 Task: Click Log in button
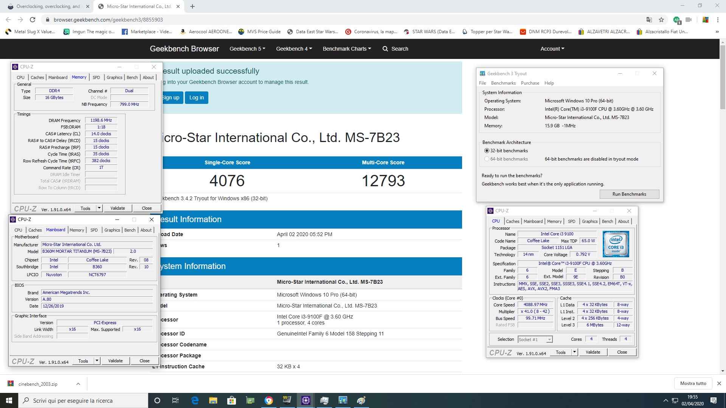point(197,97)
